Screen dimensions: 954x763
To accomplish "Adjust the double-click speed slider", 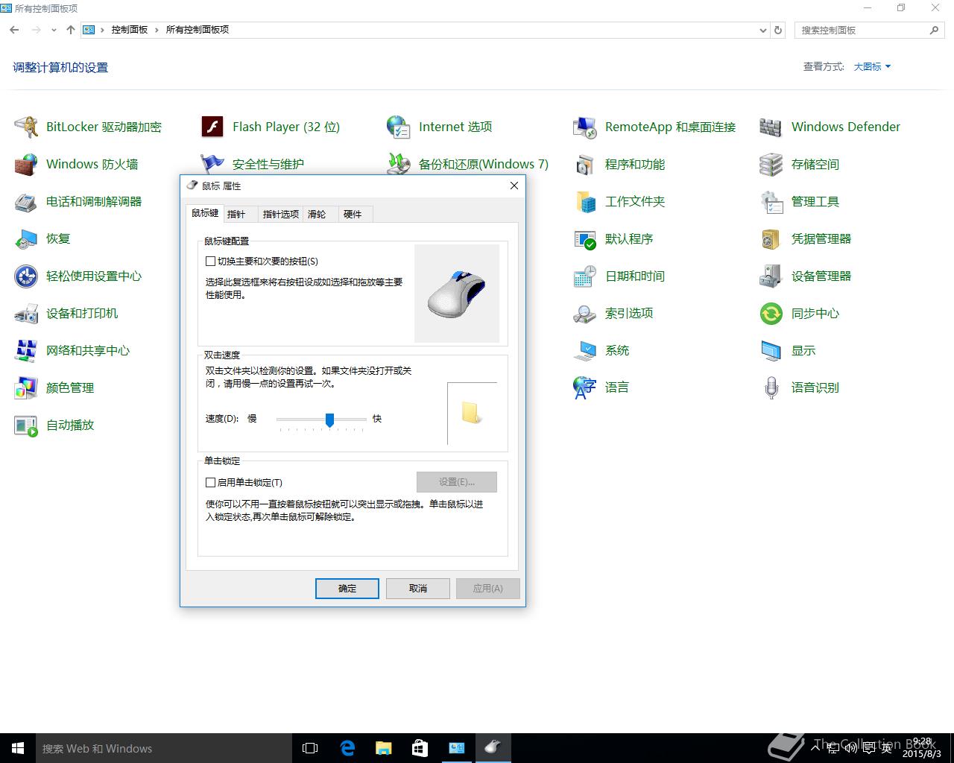I will [x=329, y=420].
